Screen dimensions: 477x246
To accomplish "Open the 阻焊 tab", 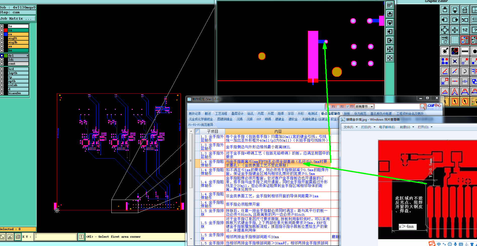I will point(280,114).
